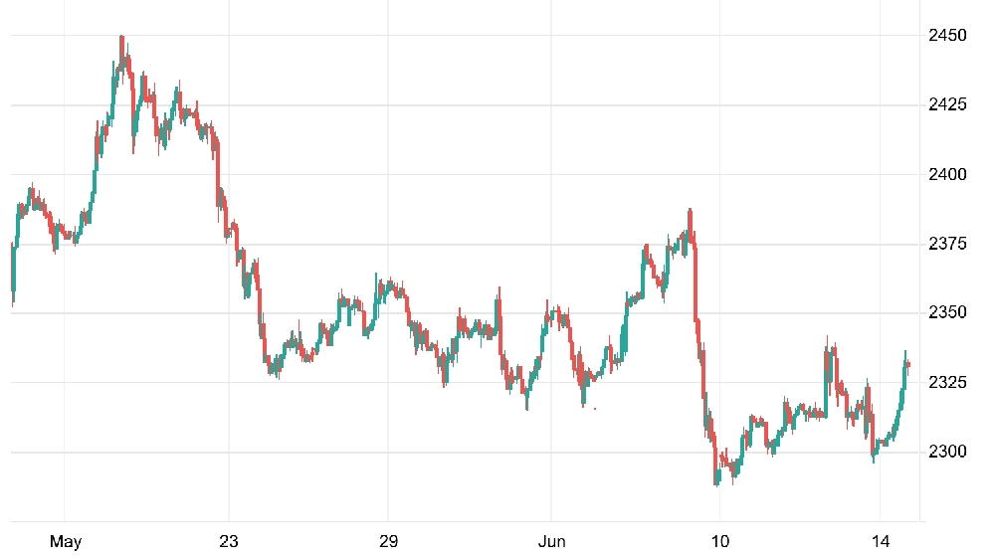
Task: Click the highest candle peak near 2450
Action: click(x=121, y=40)
